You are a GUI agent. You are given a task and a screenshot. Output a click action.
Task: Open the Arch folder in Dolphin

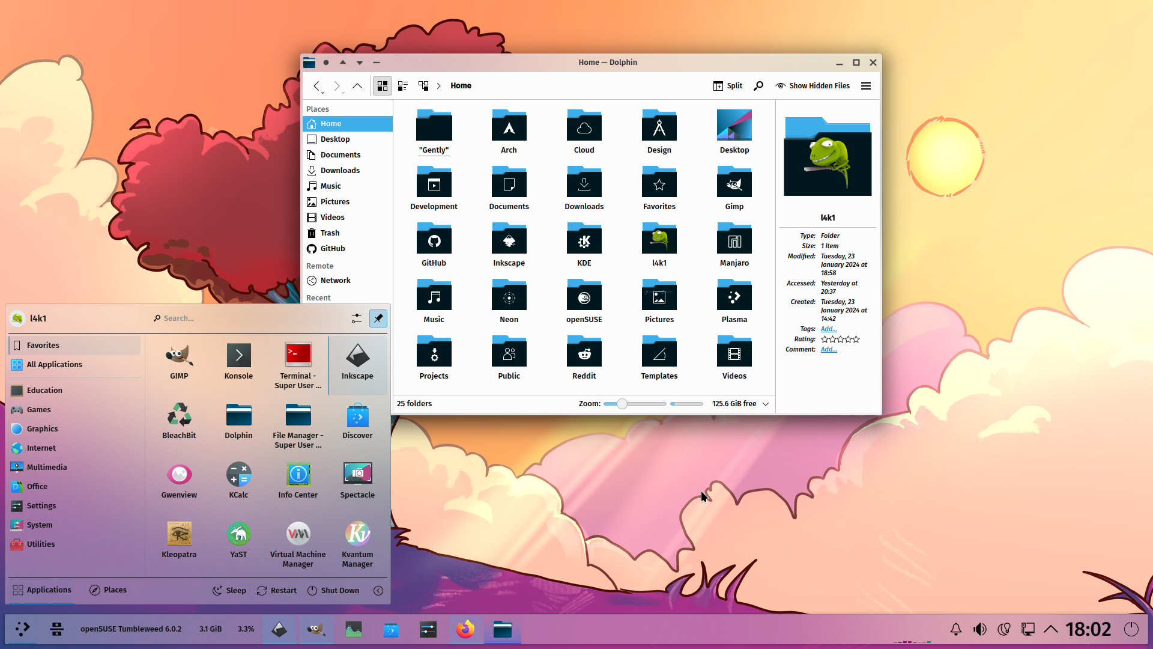click(509, 132)
